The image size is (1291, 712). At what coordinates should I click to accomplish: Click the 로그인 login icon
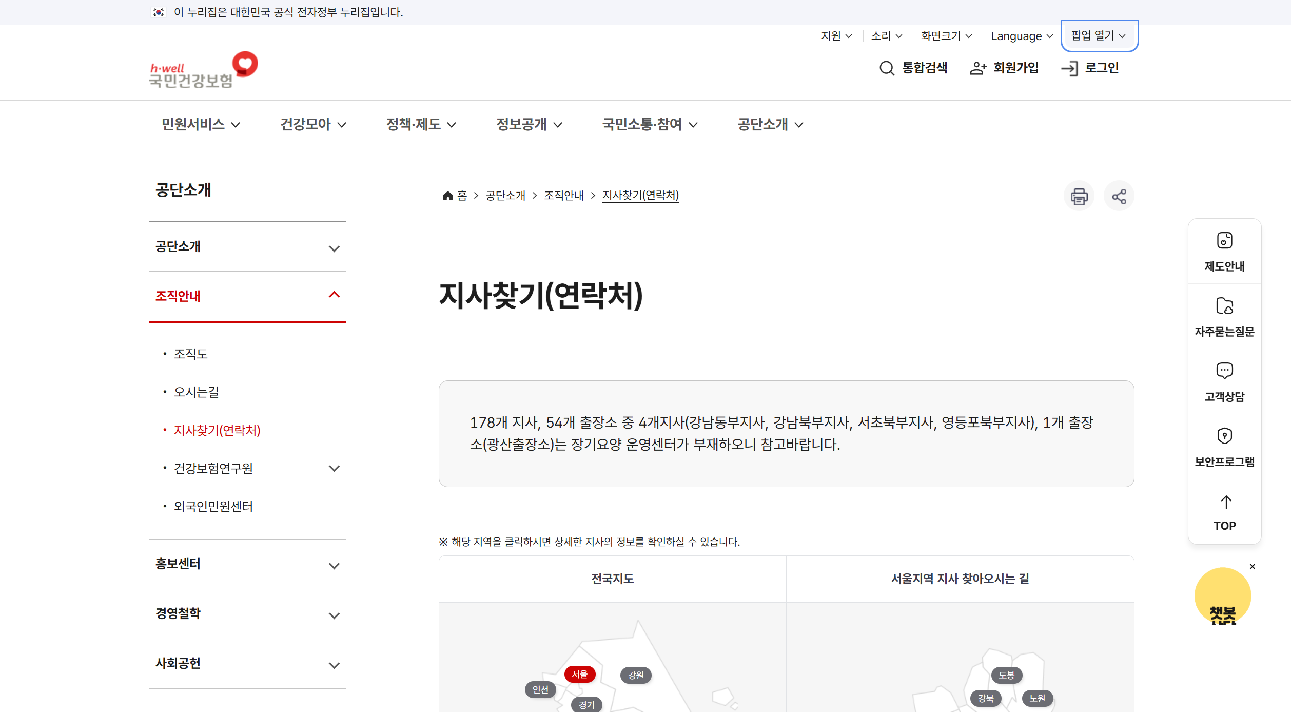pos(1090,68)
